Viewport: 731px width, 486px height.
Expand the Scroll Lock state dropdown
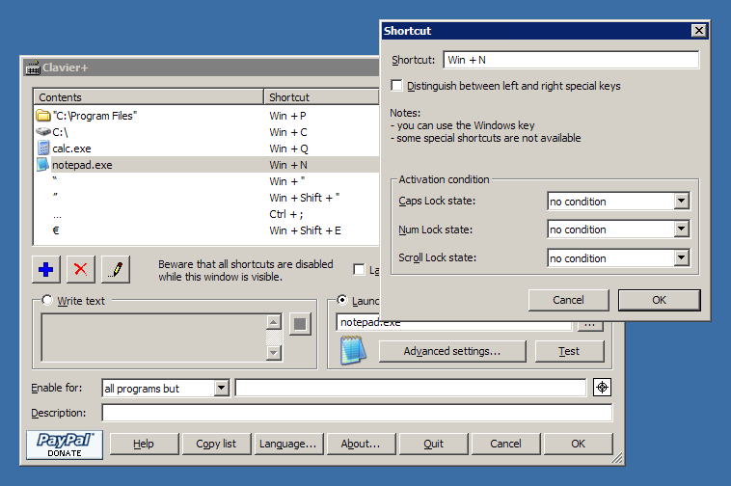pos(681,258)
